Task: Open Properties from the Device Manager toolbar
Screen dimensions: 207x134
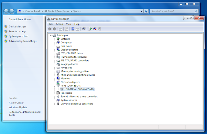Action: (67, 29)
